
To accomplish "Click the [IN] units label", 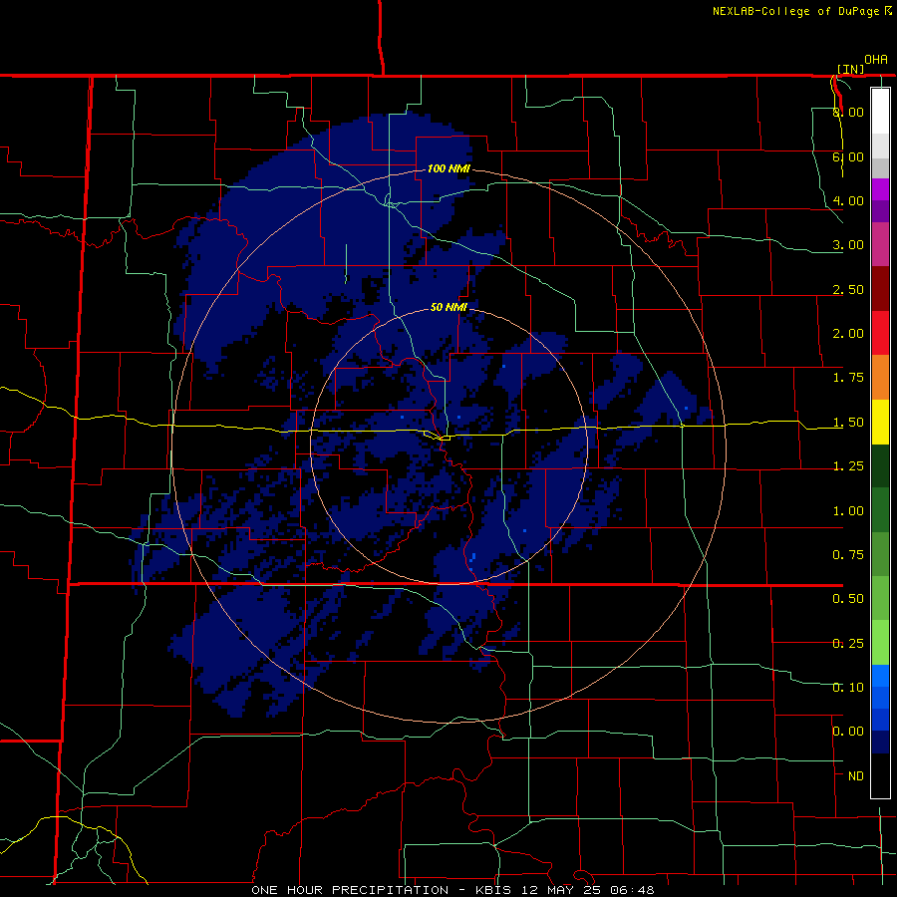I will coord(851,69).
